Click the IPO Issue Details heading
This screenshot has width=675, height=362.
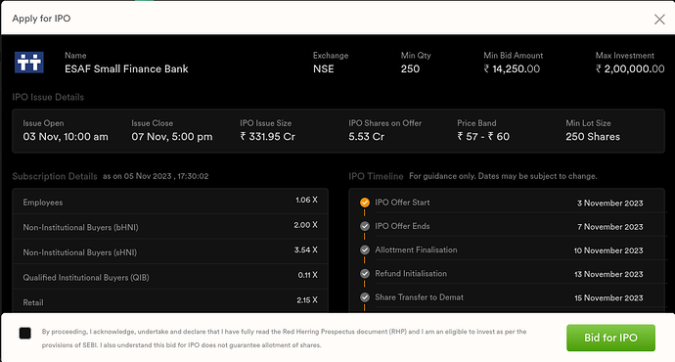click(x=48, y=97)
